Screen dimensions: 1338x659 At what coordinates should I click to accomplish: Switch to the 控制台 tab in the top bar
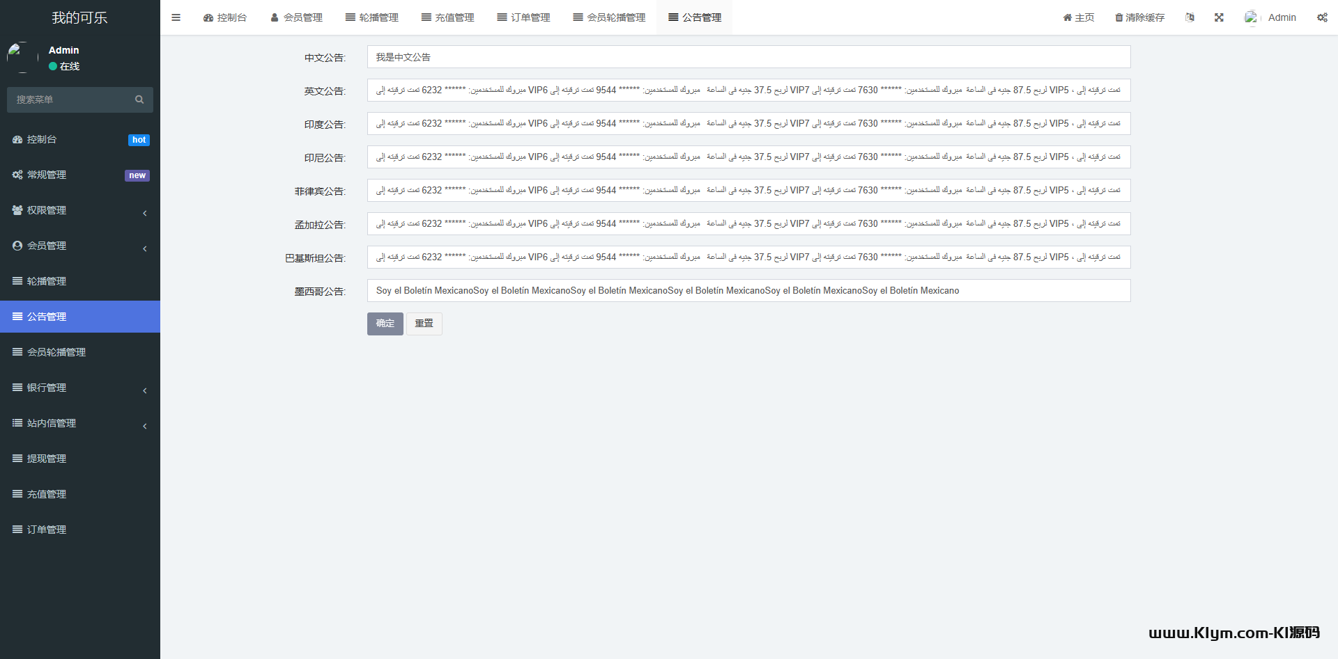click(x=225, y=17)
